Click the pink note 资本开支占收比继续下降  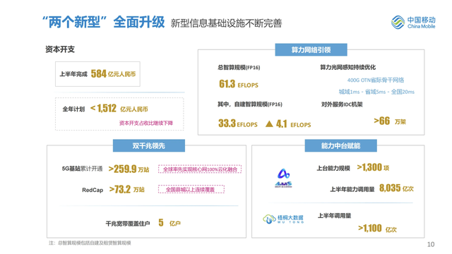(x=146, y=123)
